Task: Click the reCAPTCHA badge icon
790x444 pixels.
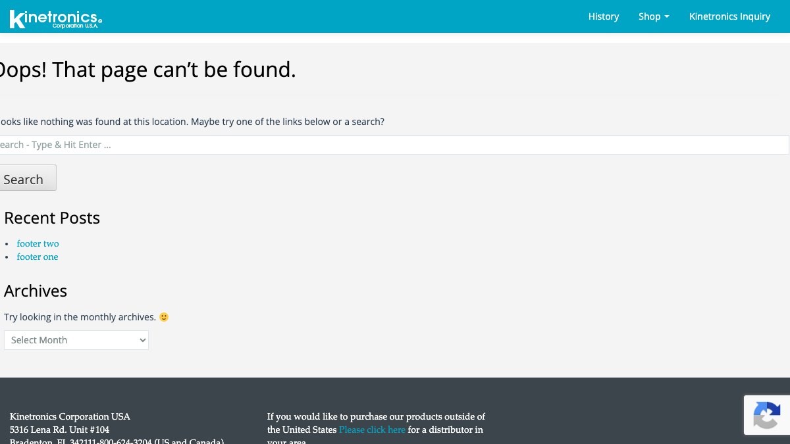Action: [x=767, y=415]
